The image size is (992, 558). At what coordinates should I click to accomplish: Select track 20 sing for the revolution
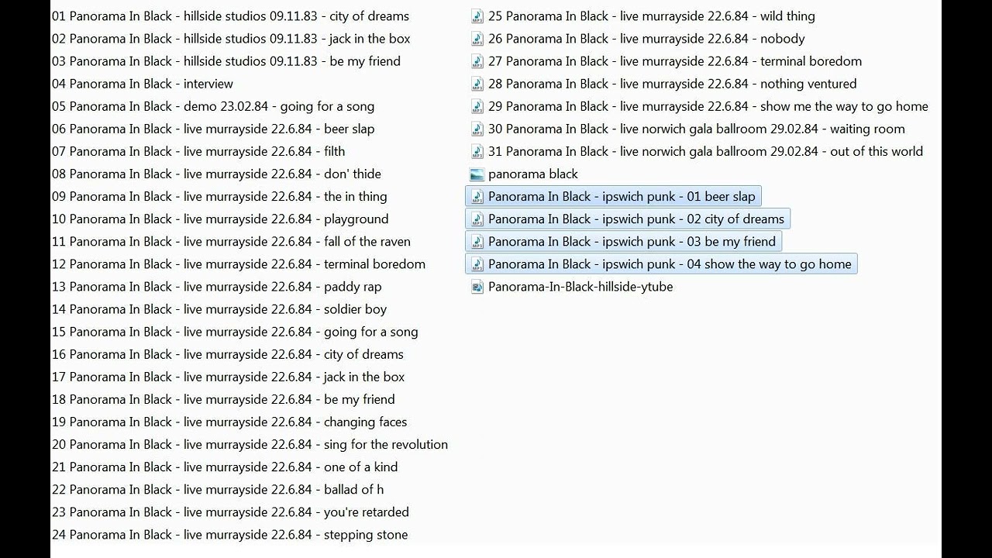tap(250, 445)
